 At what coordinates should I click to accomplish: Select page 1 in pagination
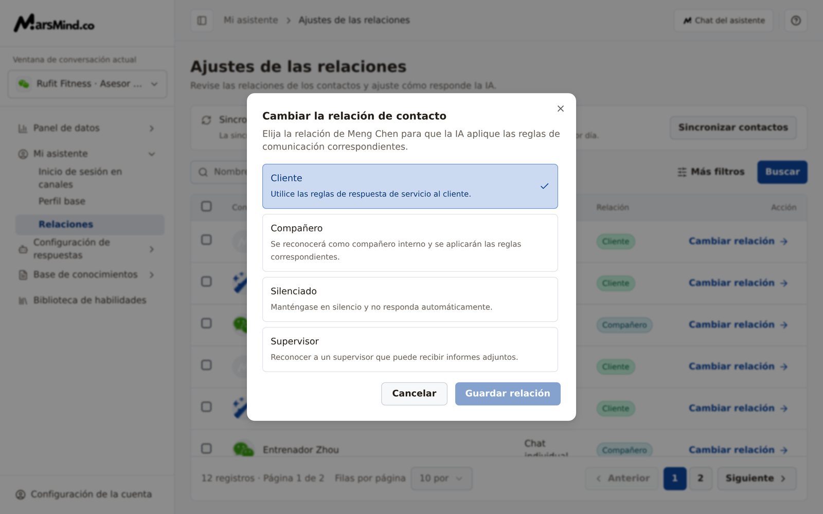click(675, 479)
